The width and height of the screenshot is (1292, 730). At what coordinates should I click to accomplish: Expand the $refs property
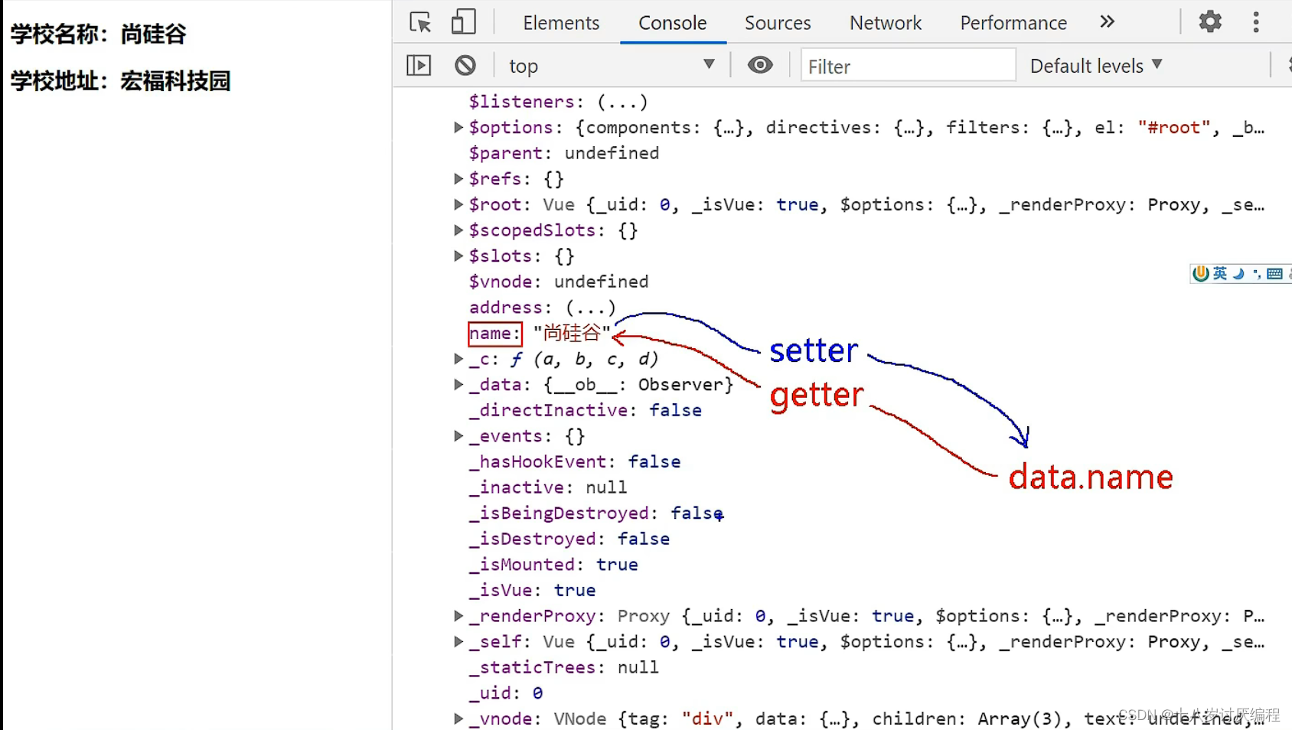(x=458, y=178)
